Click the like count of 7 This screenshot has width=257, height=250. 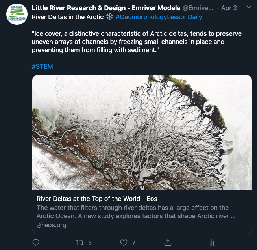134,243
